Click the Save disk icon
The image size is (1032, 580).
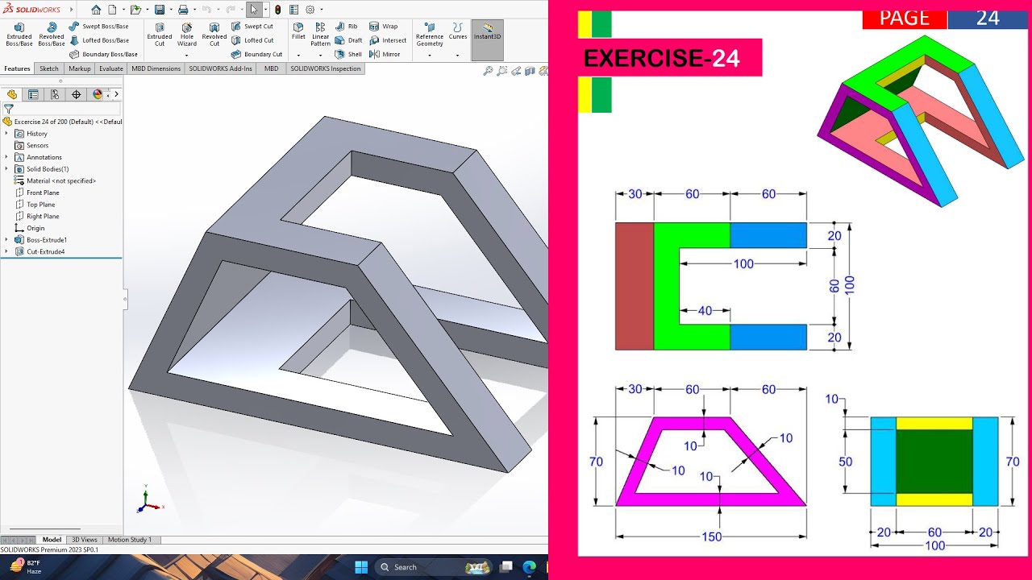(160, 10)
